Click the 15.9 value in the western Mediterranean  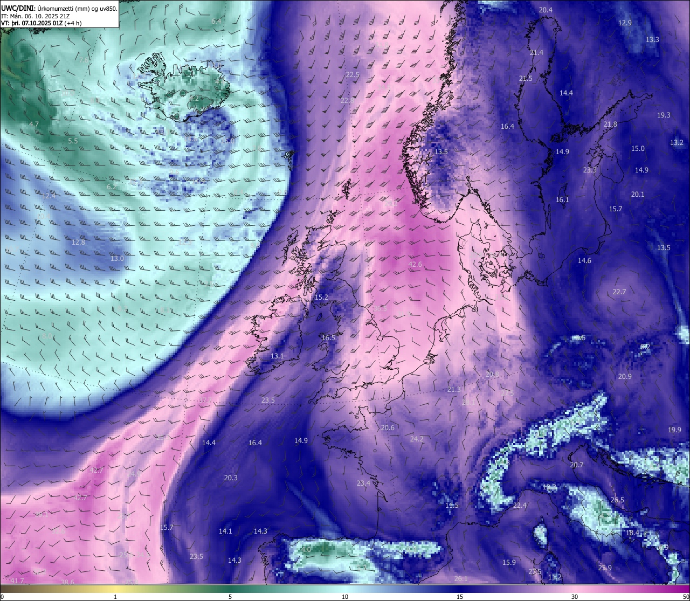coord(509,562)
